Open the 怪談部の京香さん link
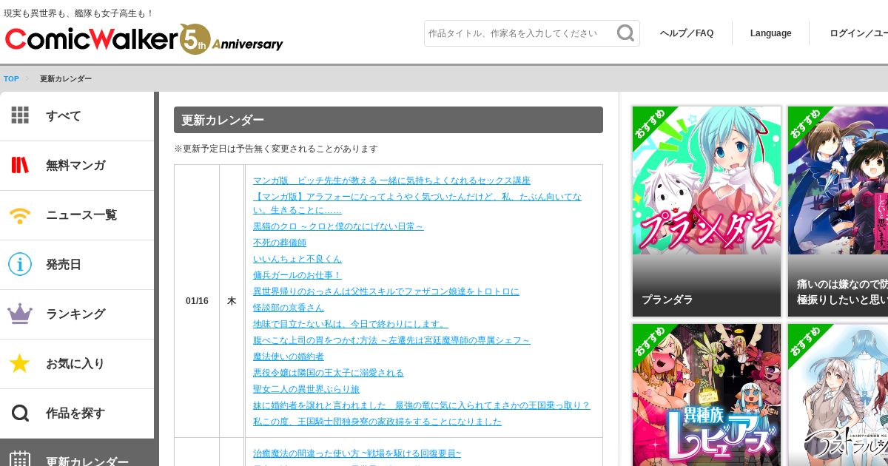 (289, 308)
